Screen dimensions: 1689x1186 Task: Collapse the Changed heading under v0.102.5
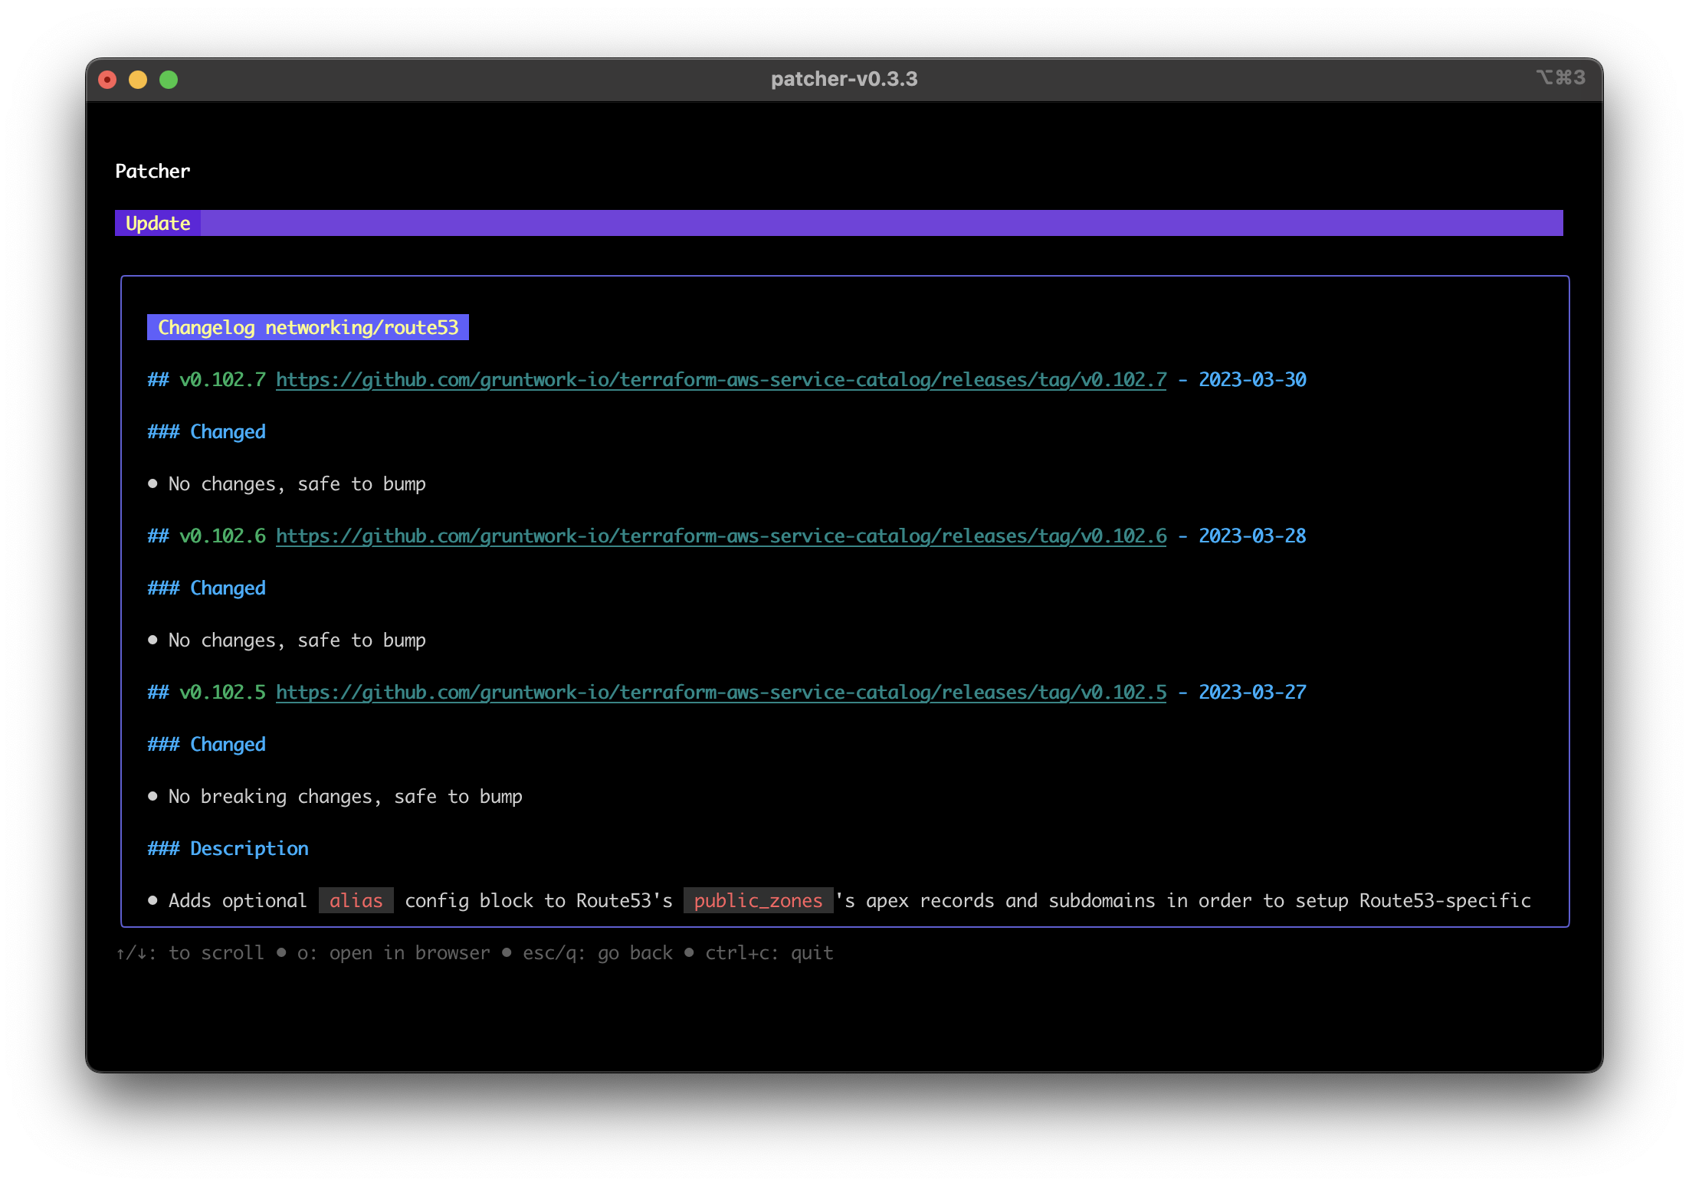click(x=205, y=744)
